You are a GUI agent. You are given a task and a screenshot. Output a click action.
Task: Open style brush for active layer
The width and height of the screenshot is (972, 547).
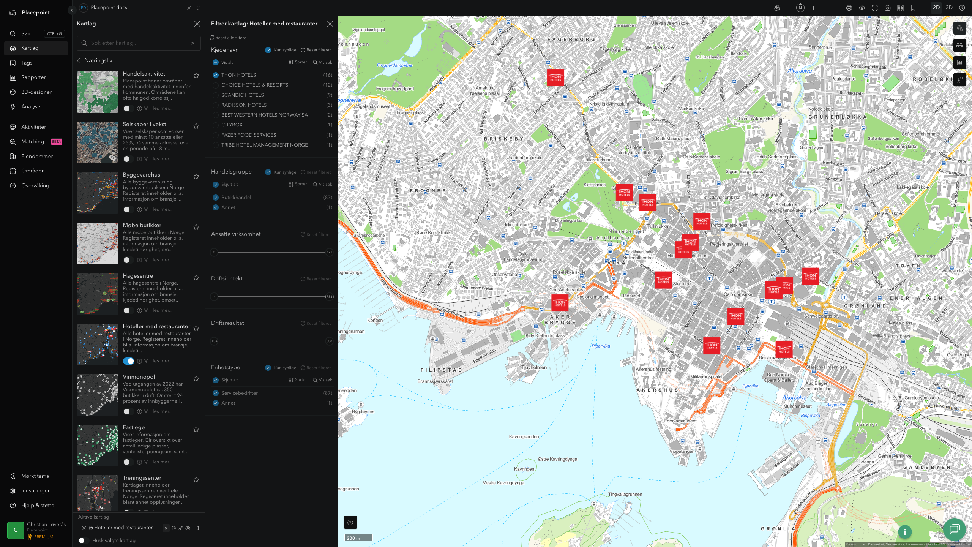pos(181,528)
